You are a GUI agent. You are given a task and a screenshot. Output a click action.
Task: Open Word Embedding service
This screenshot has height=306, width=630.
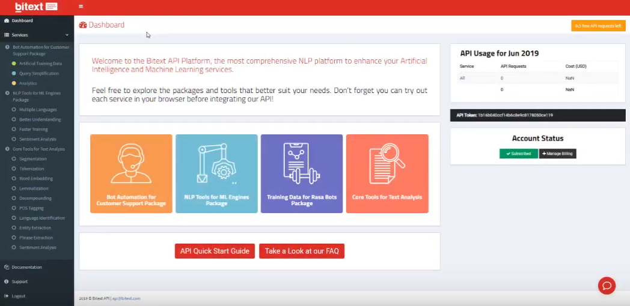pos(35,178)
